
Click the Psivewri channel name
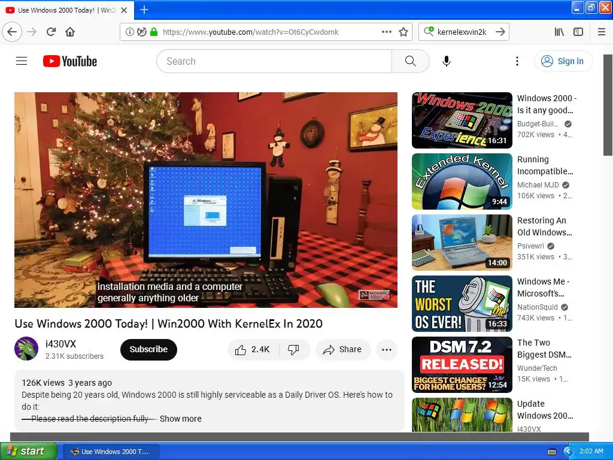pos(530,246)
